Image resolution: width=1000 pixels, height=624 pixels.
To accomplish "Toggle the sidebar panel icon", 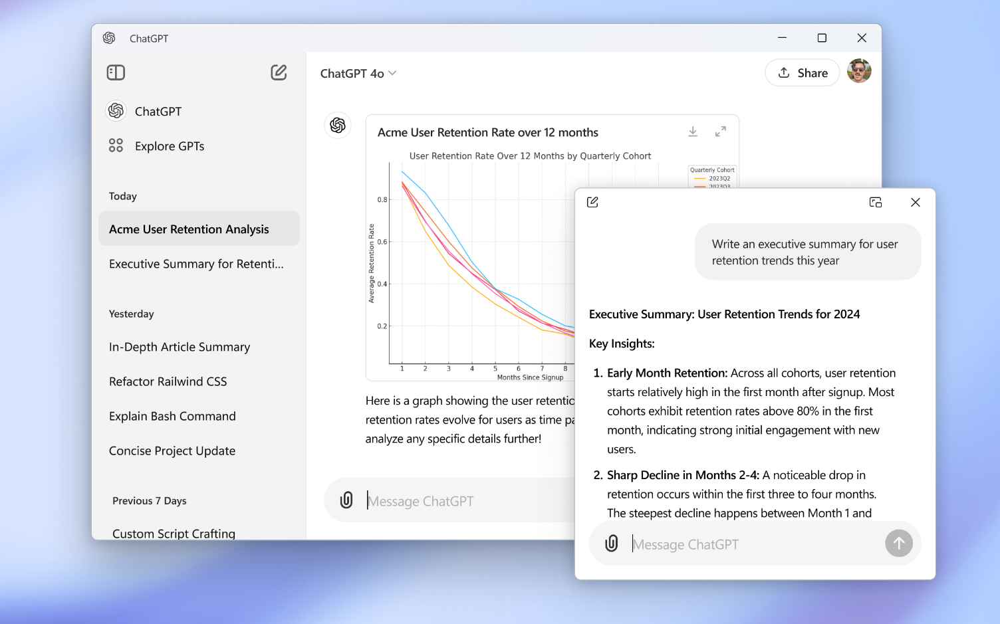I will pyautogui.click(x=116, y=72).
